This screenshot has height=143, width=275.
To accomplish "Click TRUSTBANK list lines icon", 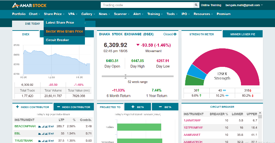I will pos(49,141).
